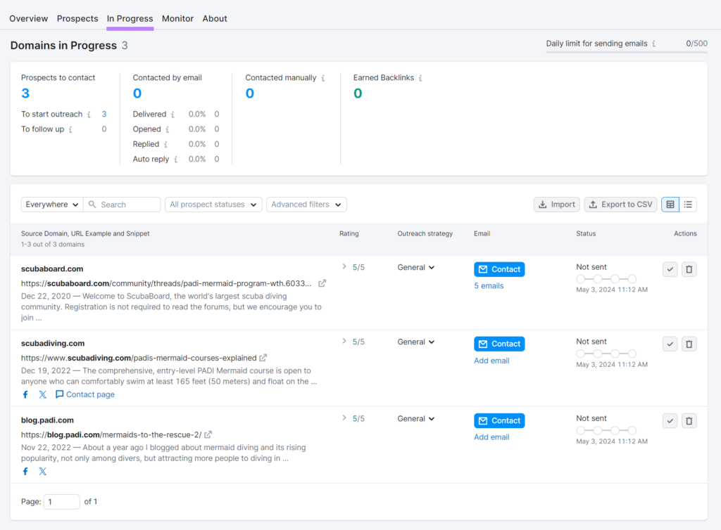Switch to the Prospects tab
The width and height of the screenshot is (721, 530).
click(x=77, y=19)
